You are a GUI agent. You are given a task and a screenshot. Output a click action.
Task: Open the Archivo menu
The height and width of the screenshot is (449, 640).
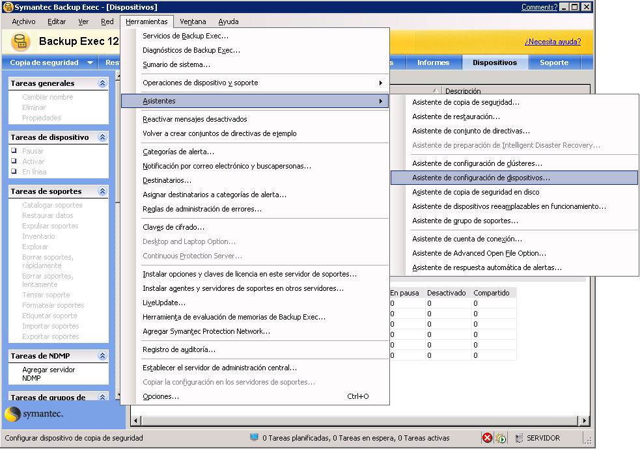[x=23, y=21]
